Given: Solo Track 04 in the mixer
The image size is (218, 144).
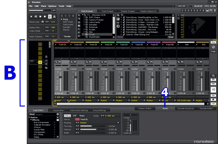Looking at the screenshot, I should point(102,62).
